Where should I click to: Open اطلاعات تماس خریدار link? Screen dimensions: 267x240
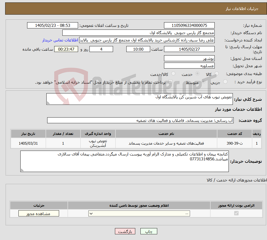60,40
